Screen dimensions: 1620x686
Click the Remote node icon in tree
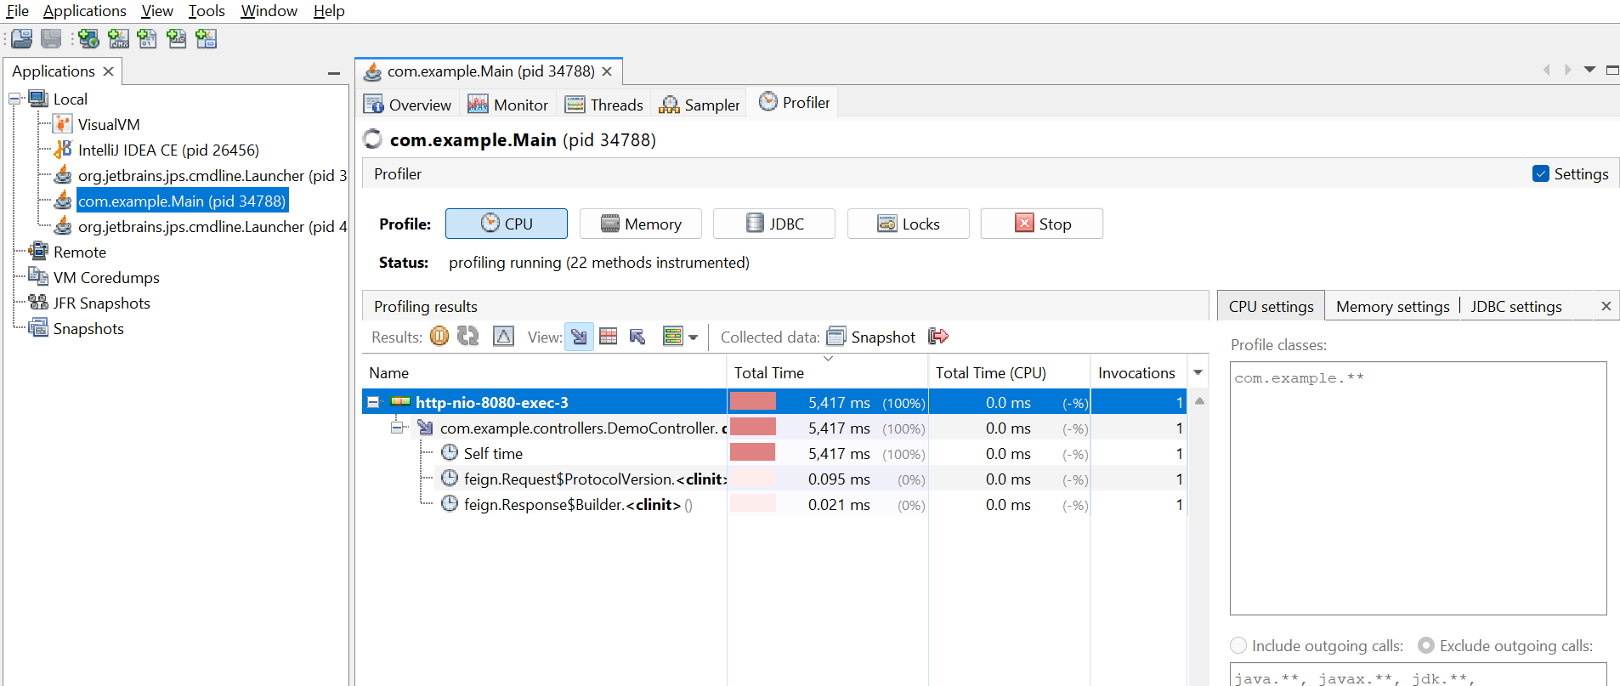click(38, 252)
